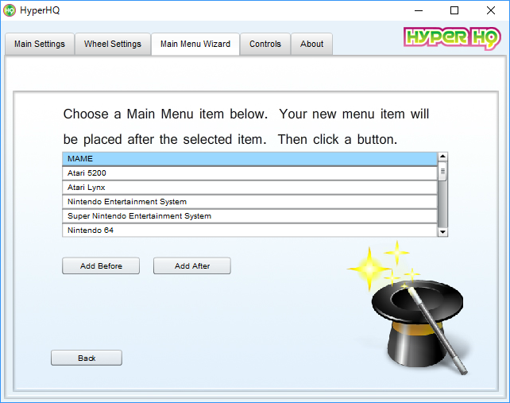Screen dimensions: 510x403
Task: Open the About tab
Action: pos(311,44)
